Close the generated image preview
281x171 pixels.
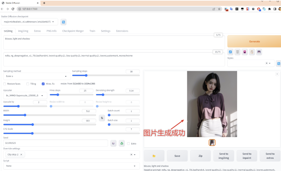pos(277,74)
